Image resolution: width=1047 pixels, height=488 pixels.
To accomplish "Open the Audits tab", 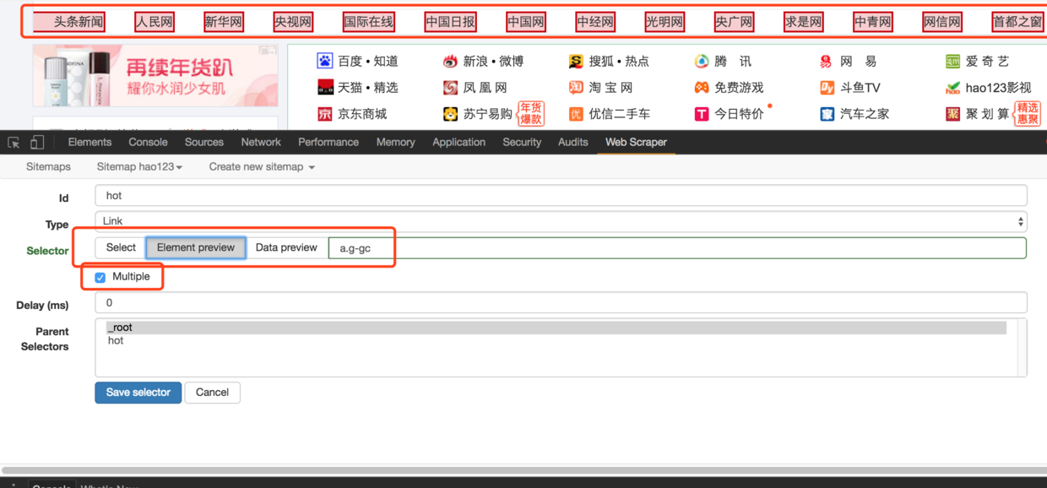I will point(572,142).
